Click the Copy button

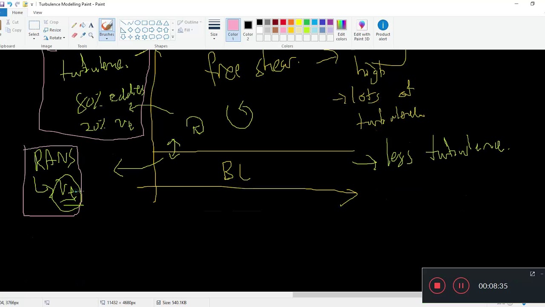[14, 30]
